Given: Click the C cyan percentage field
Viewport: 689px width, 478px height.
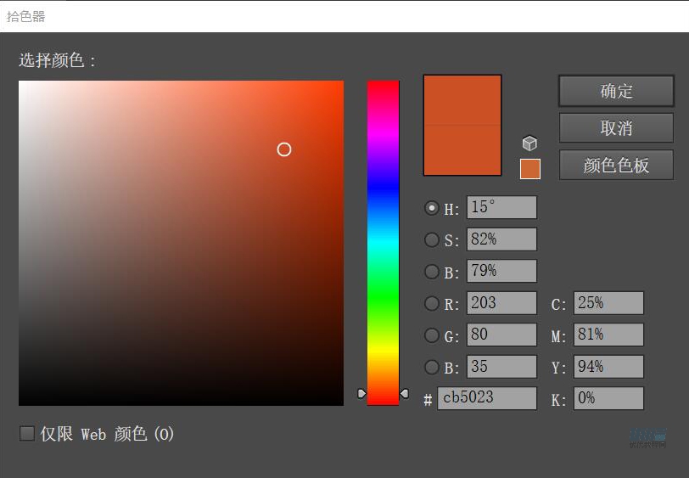Looking at the screenshot, I should (x=608, y=303).
